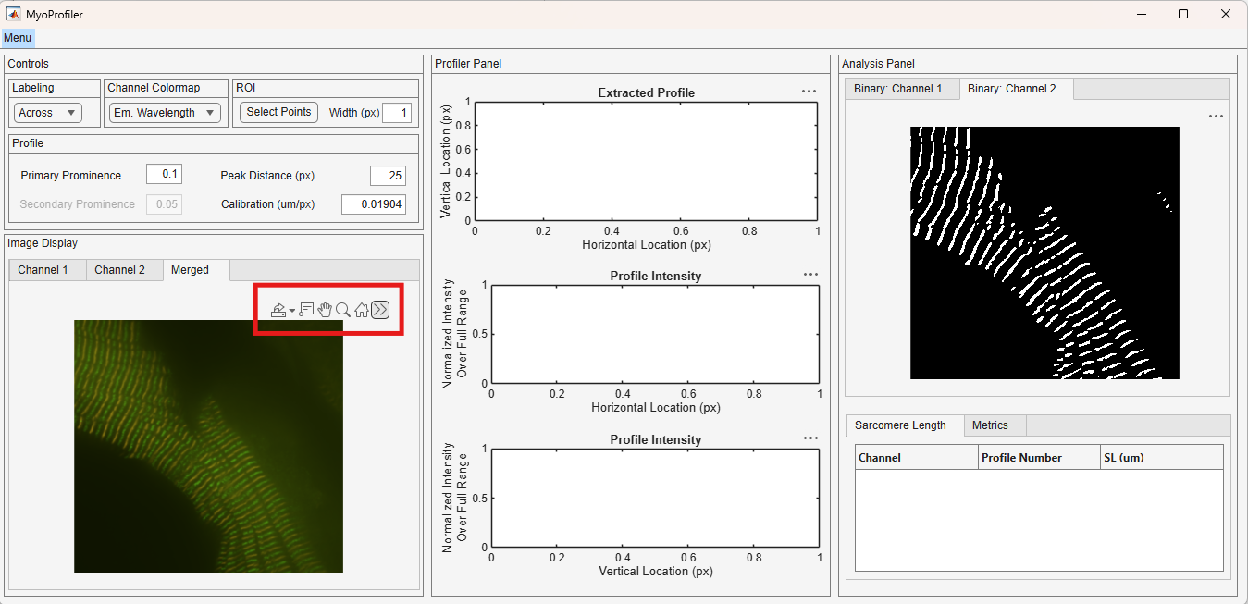Click the Profile Number column header

[1039, 457]
